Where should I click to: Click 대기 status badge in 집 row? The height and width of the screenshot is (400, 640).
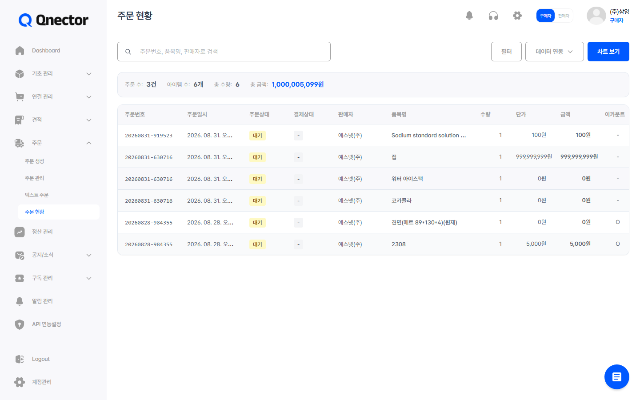tap(257, 157)
